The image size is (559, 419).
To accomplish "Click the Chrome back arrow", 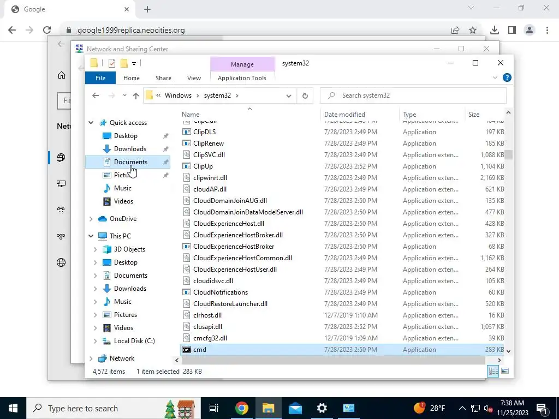I will click(x=12, y=30).
